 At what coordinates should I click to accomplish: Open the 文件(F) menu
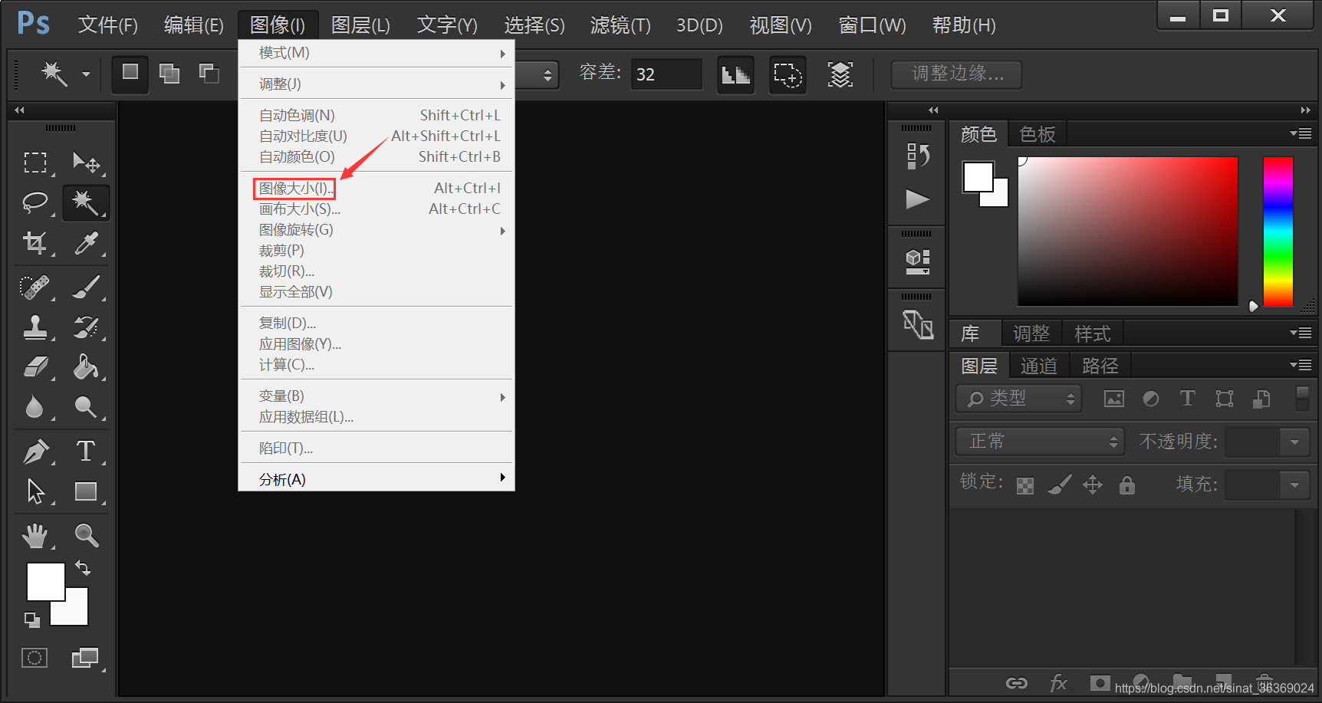tap(108, 25)
